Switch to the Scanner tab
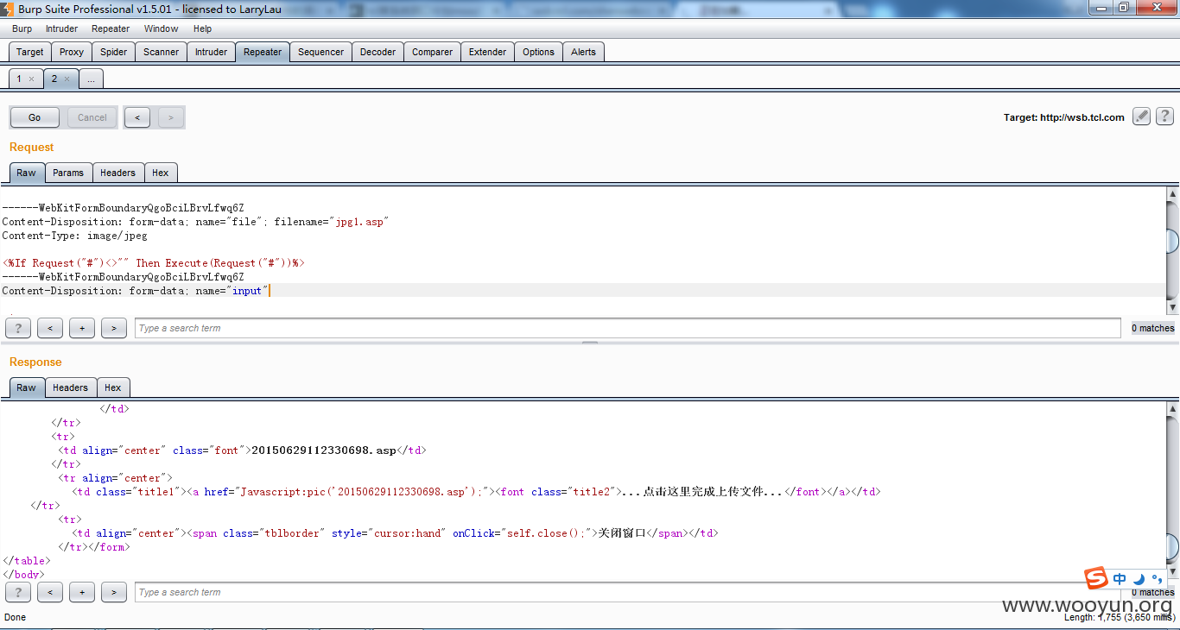This screenshot has height=630, width=1180. click(x=162, y=52)
